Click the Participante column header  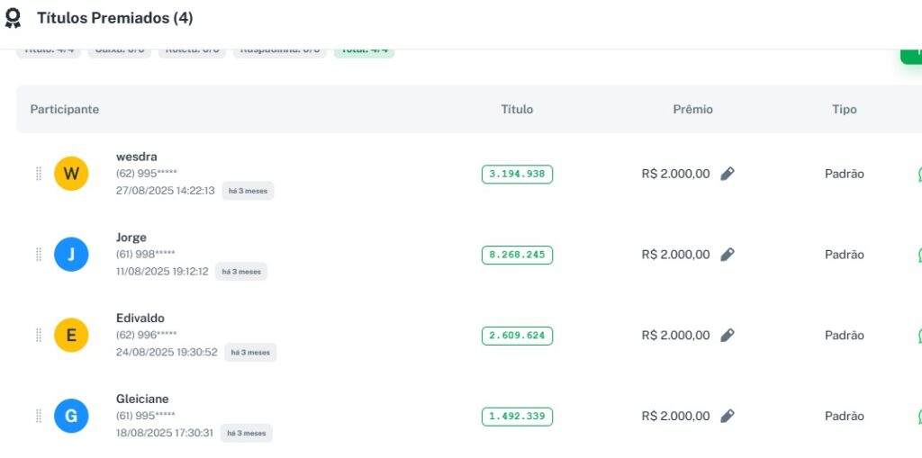pyautogui.click(x=65, y=110)
